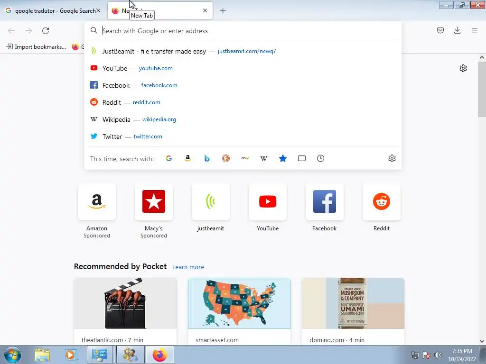The height and width of the screenshot is (364, 486).
Task: Open Windows Explorer from the taskbar
Action: (x=42, y=355)
